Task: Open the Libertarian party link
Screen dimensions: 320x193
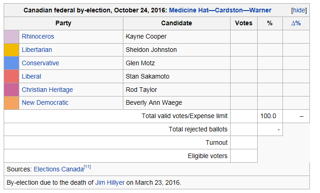Action: pos(37,50)
